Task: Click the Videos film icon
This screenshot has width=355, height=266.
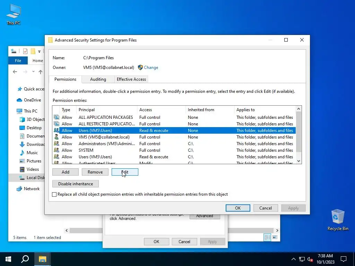Action: pos(22,169)
